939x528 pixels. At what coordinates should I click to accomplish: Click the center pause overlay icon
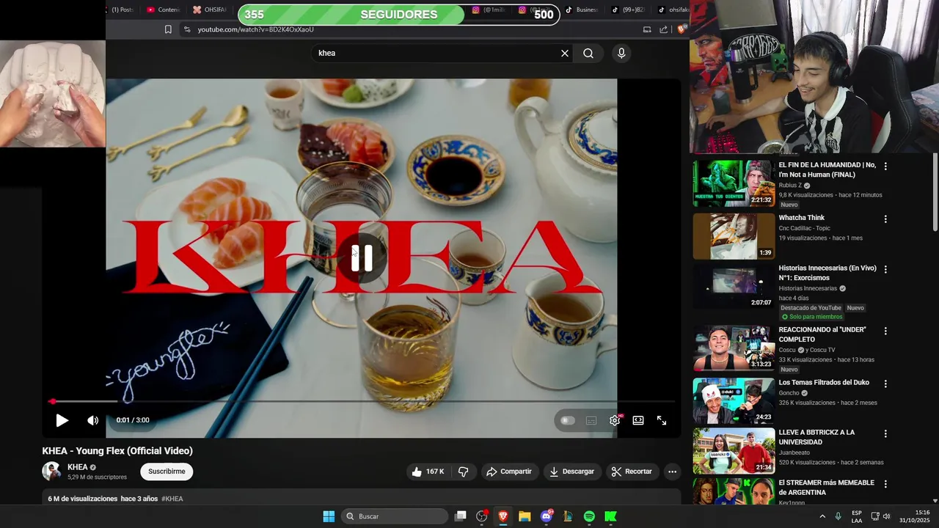tap(362, 258)
